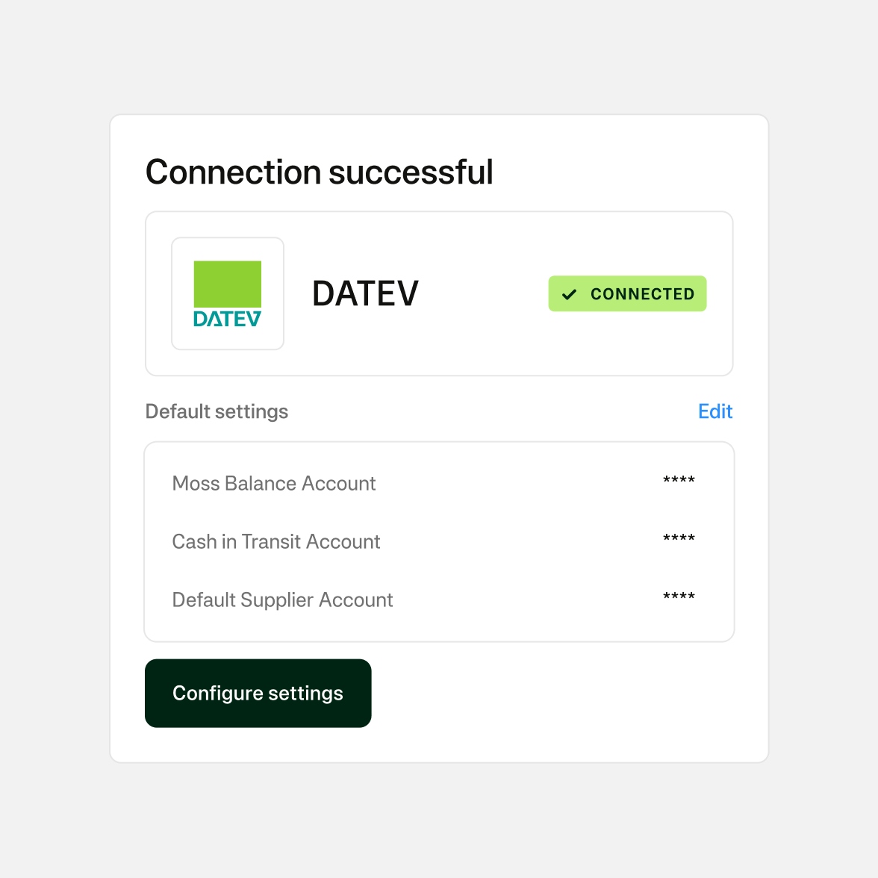
Task: Click the CONNECTED status text
Action: point(642,294)
